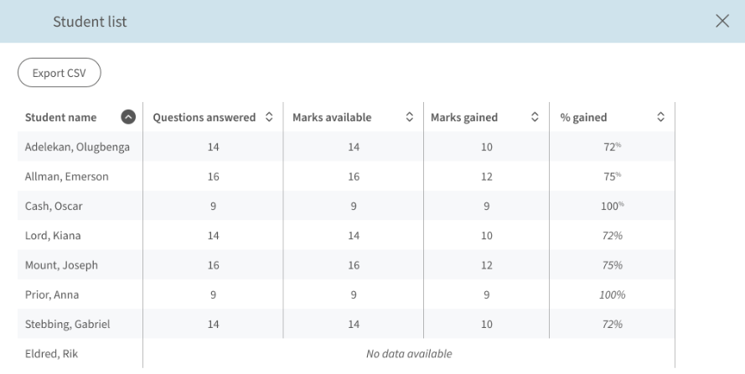Click the Marks available header text
Image resolution: width=745 pixels, height=374 pixels.
point(332,117)
